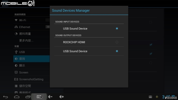Open 儲存空間 settings entry

[x=31, y=86]
